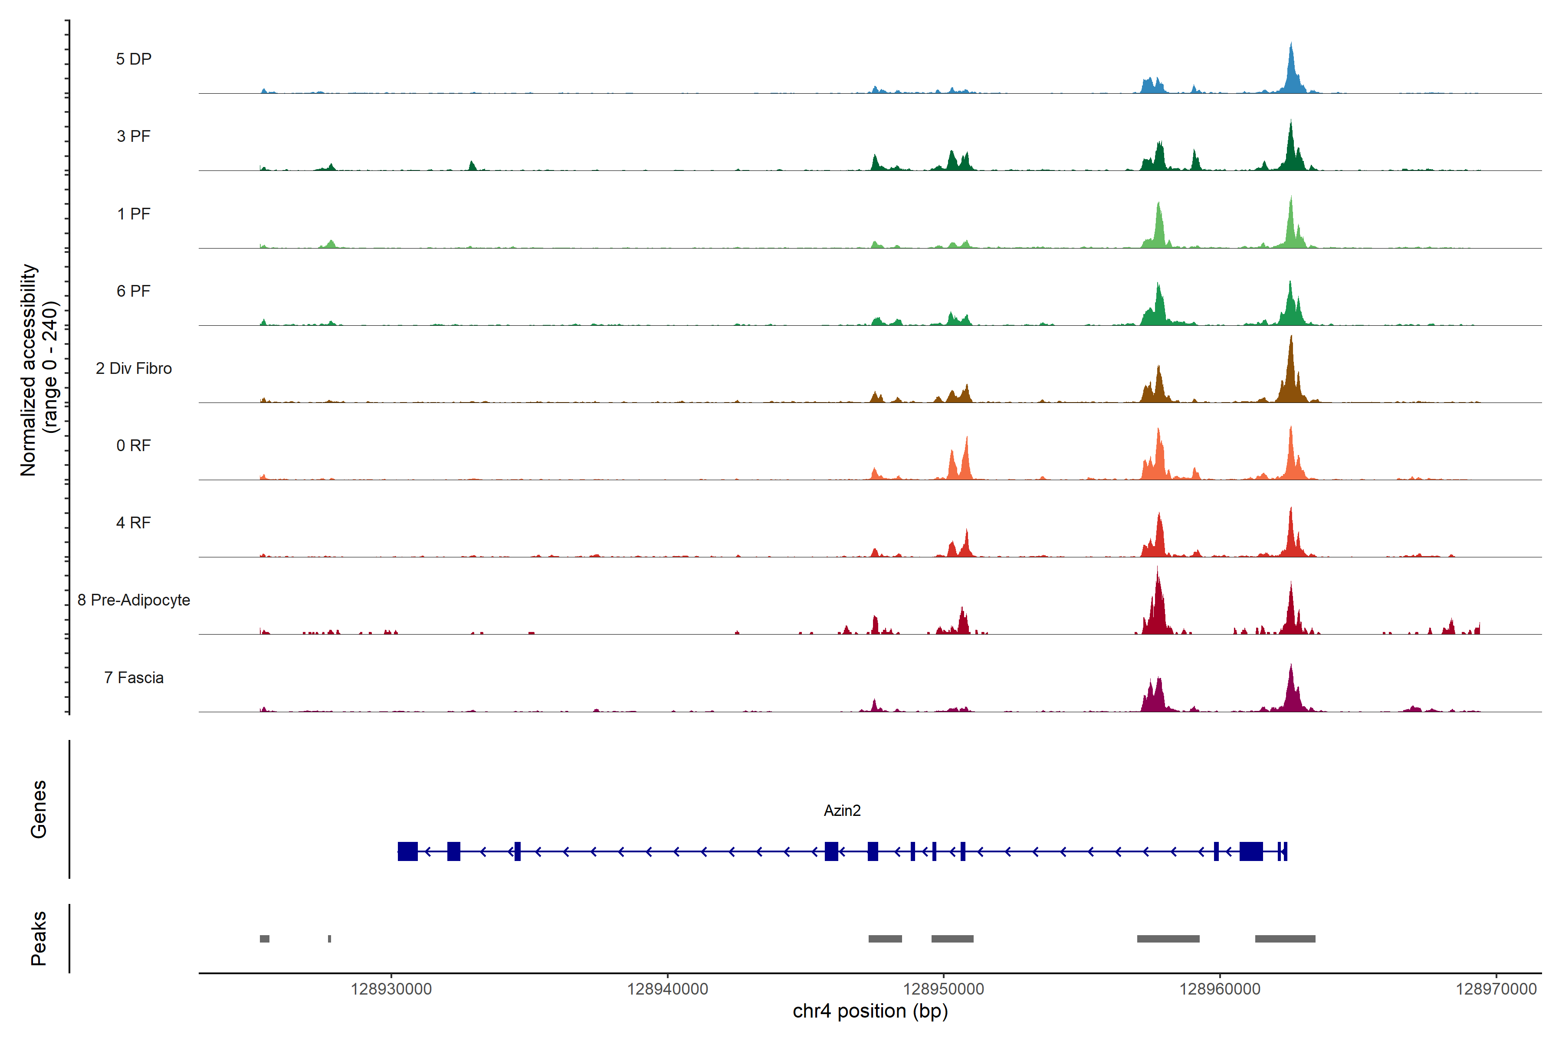
Task: Click the 6 PF track label
Action: coord(134,291)
